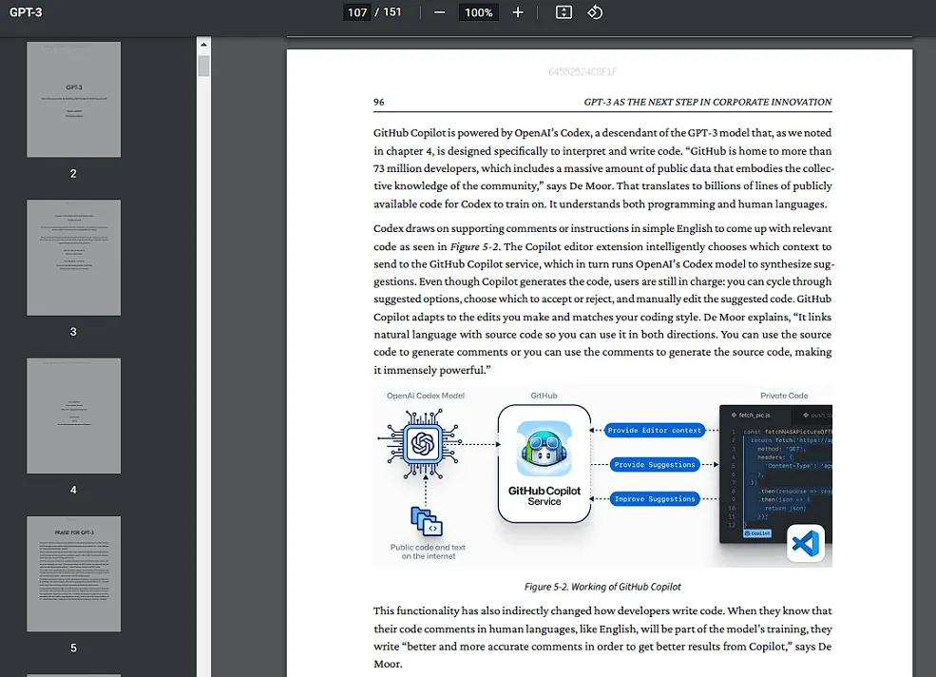Click the fit to page icon
The width and height of the screenshot is (936, 677).
click(x=564, y=12)
